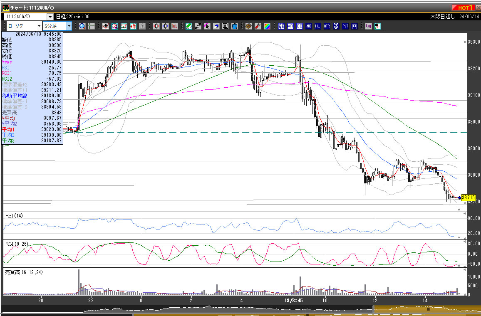Screen dimensions: 481x316
Task: Click the 大阪日通し session label
Action: click(x=442, y=17)
